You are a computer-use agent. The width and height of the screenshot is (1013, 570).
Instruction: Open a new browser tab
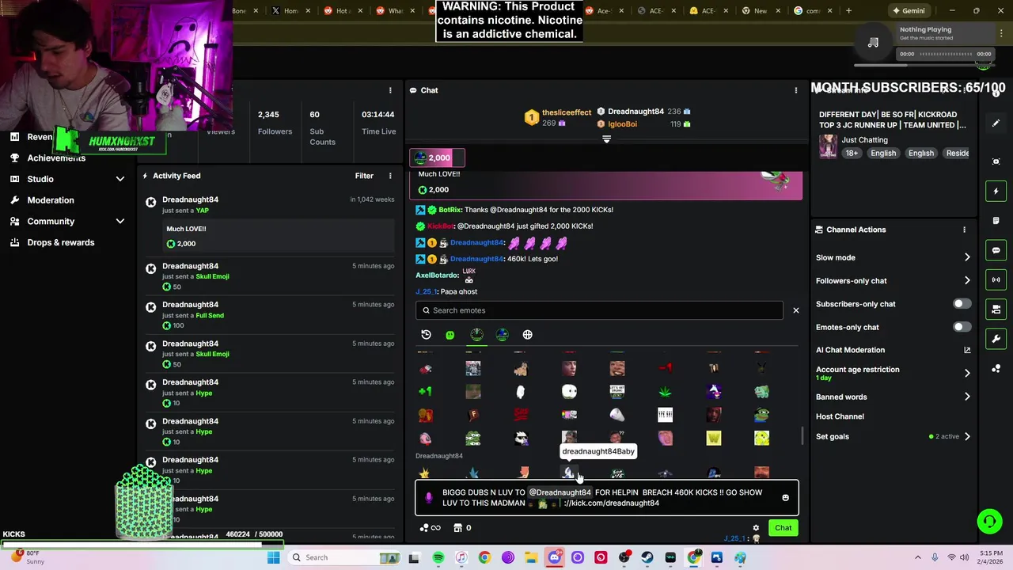point(848,11)
